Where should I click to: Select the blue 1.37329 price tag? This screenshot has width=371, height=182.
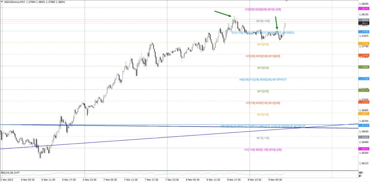(363, 79)
